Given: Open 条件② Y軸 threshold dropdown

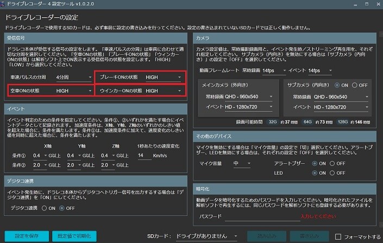Looking at the screenshot, I should tap(74, 165).
